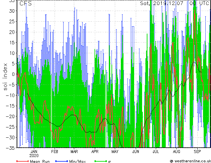Image resolution: width=211 pixels, height=163 pixels.
Task: Click the 25 y-axis tick value
Action: tap(12, 22)
